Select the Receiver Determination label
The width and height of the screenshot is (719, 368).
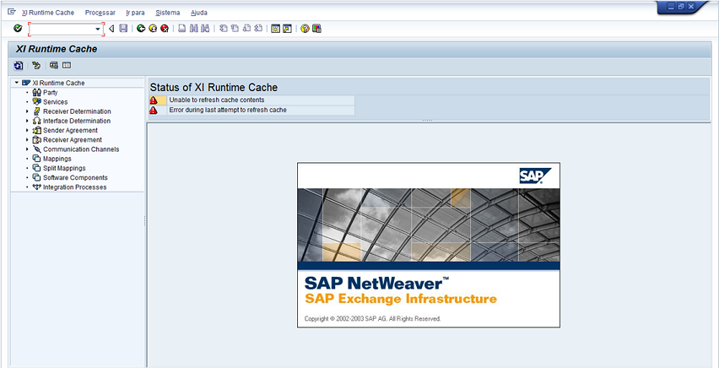click(x=77, y=111)
